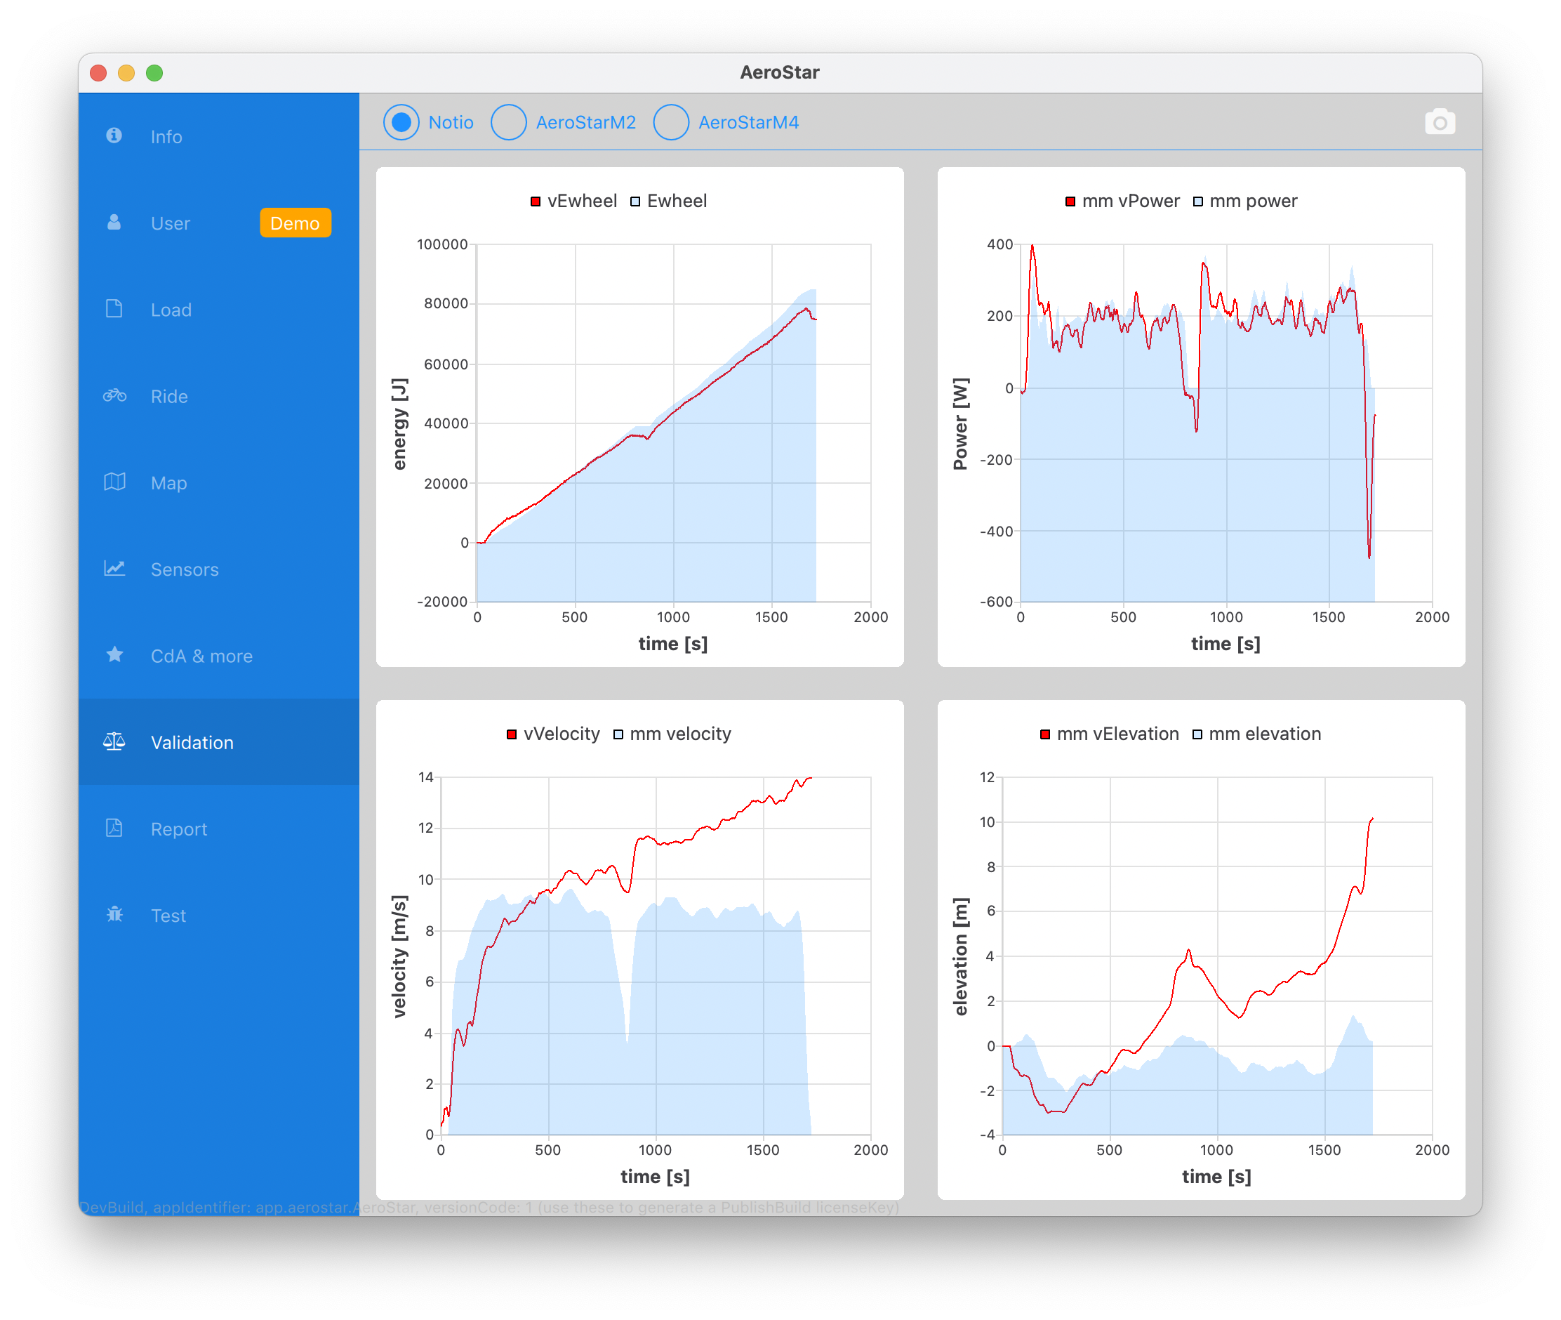This screenshot has height=1320, width=1561.
Task: Select the Notio radio button
Action: coord(401,122)
